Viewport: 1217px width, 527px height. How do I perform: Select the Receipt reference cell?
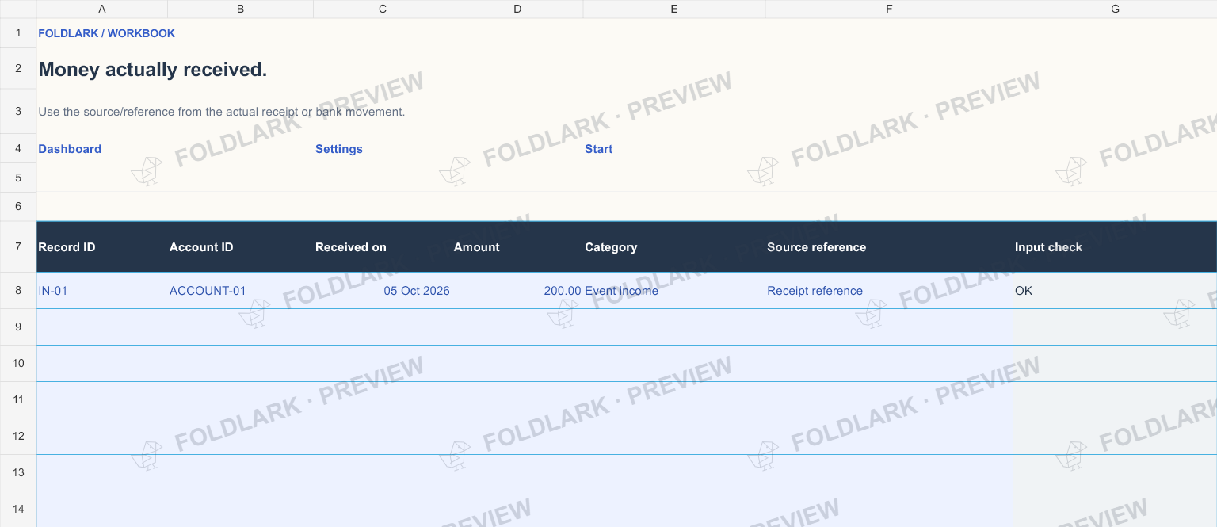point(889,291)
